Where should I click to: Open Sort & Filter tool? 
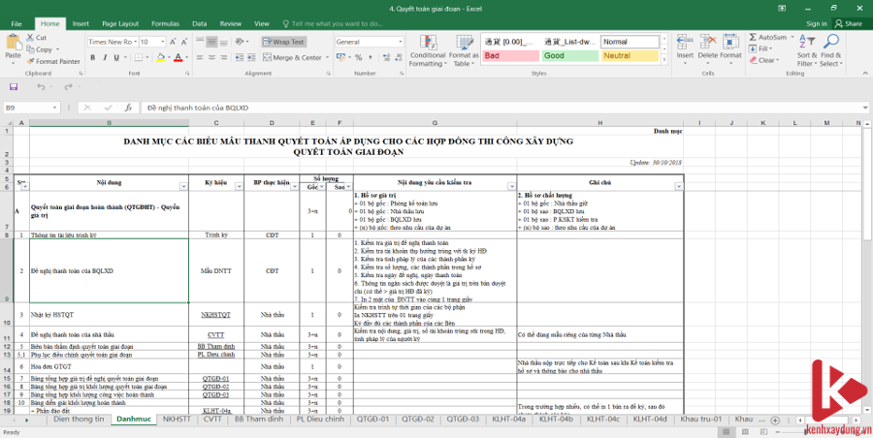point(805,50)
